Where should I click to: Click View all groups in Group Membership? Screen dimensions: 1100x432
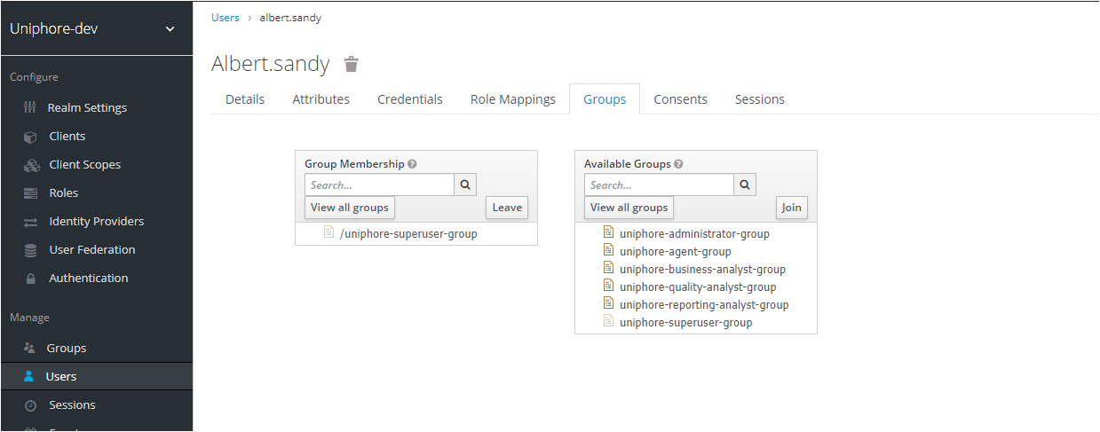350,208
